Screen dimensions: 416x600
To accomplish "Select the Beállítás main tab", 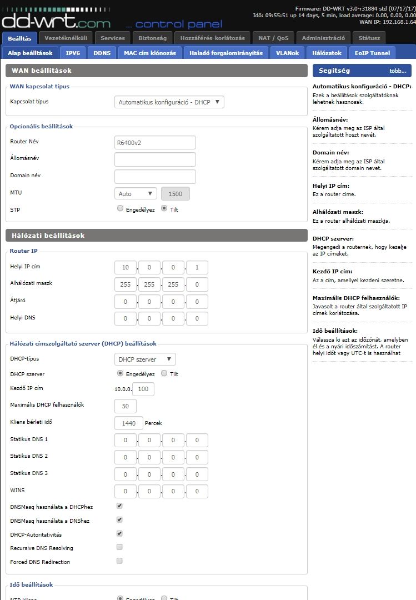I will tap(19, 38).
